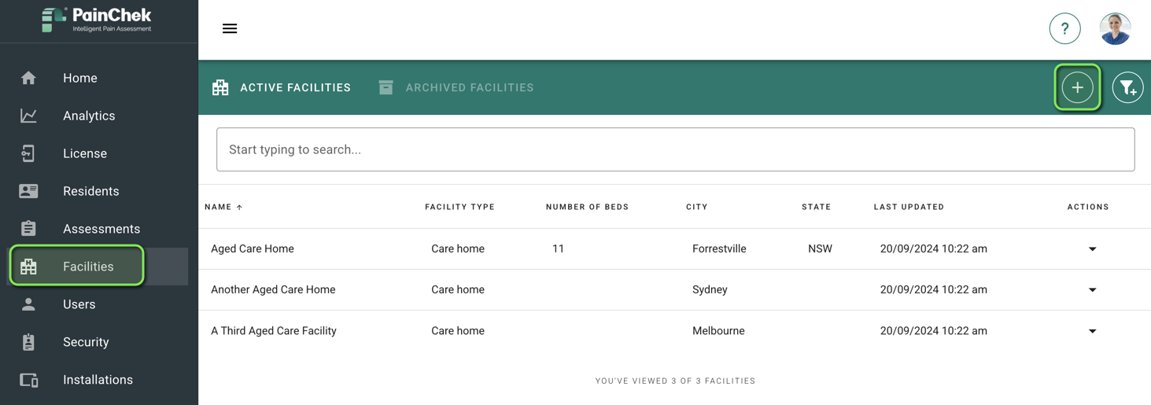Click Melbourne city cell
The height and width of the screenshot is (405, 1151).
pos(718,331)
